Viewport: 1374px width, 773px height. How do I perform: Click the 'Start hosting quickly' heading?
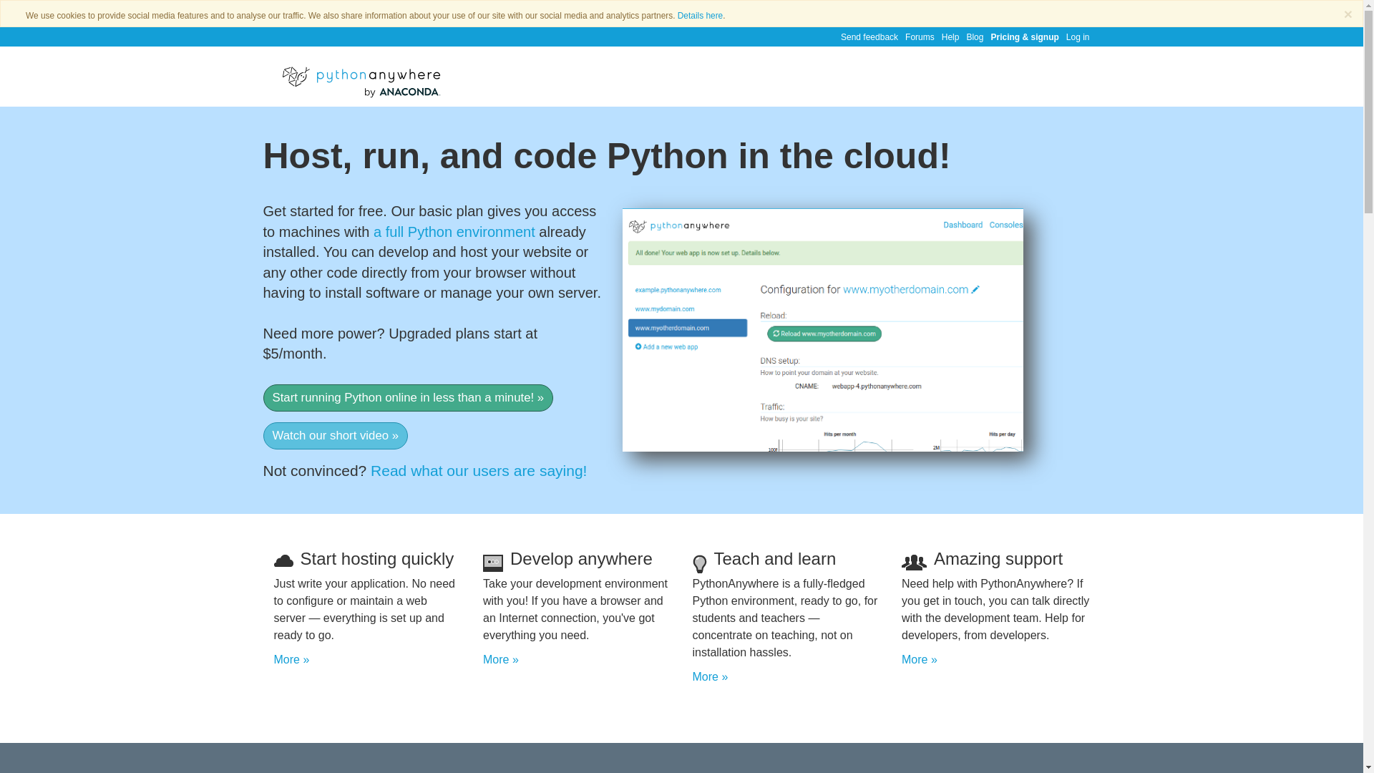376,559
